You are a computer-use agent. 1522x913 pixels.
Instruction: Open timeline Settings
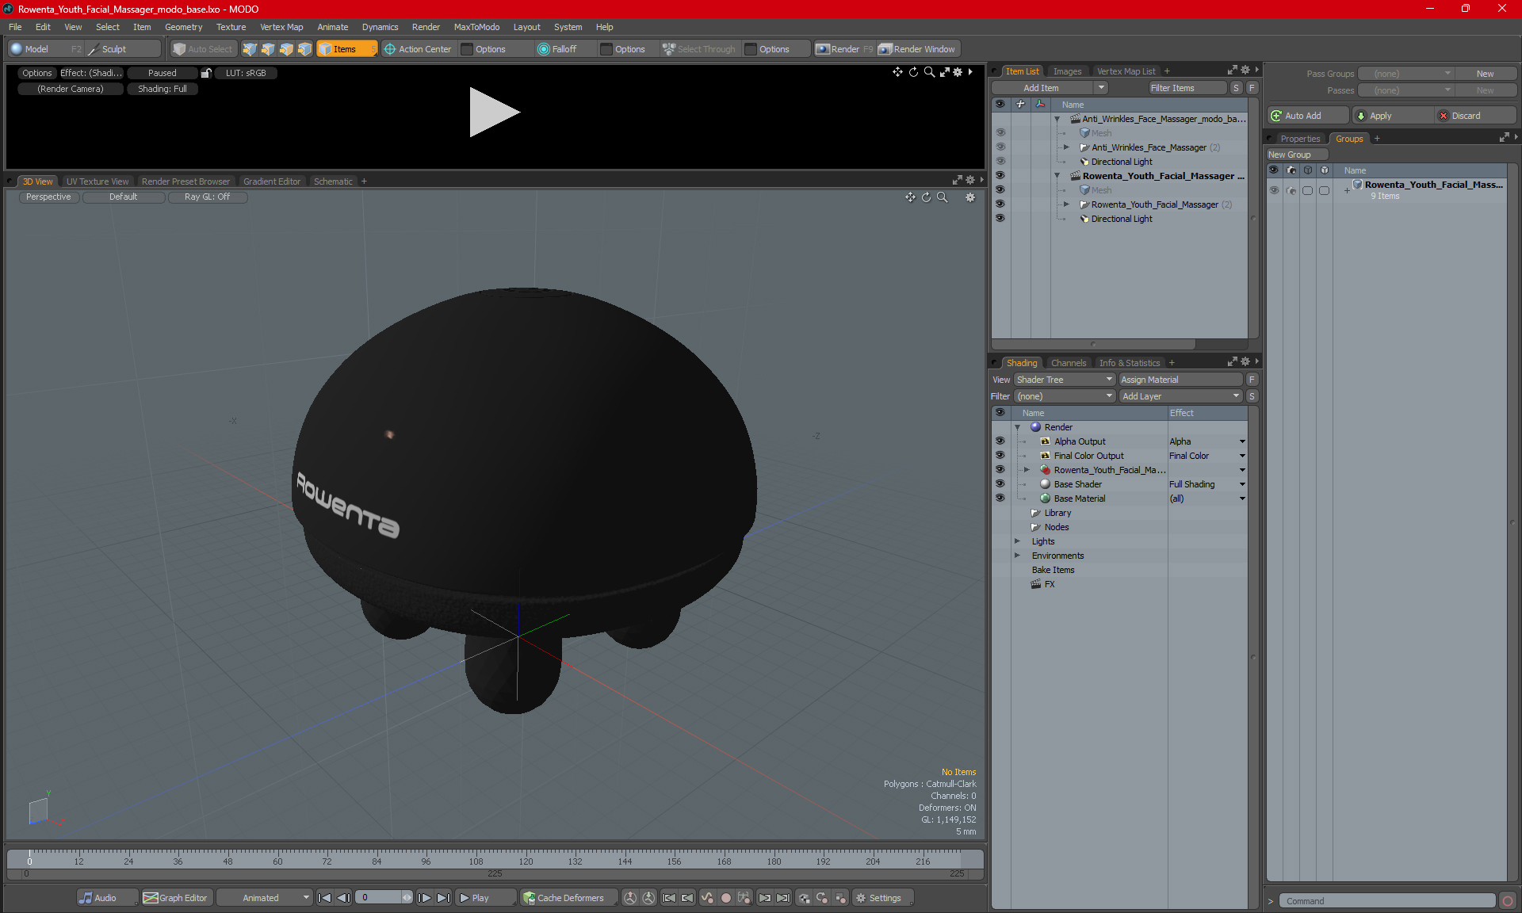click(x=882, y=898)
